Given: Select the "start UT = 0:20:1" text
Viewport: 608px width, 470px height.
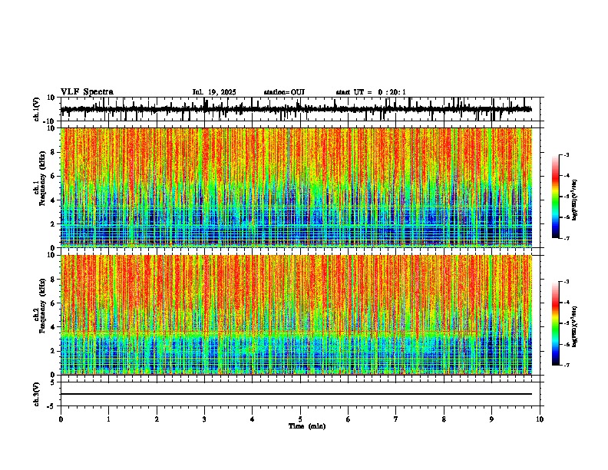Looking at the screenshot, I should click(371, 92).
